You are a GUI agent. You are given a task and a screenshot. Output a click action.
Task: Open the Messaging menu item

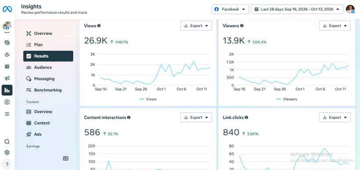coord(48,79)
